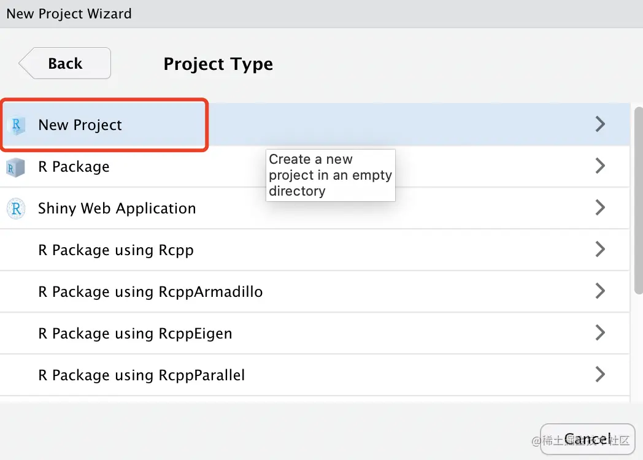Open chevron next to RcppEigen package
Viewport: 643px width, 460px height.
point(600,333)
